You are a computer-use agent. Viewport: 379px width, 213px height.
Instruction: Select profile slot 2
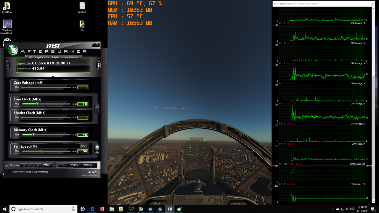pos(26,165)
